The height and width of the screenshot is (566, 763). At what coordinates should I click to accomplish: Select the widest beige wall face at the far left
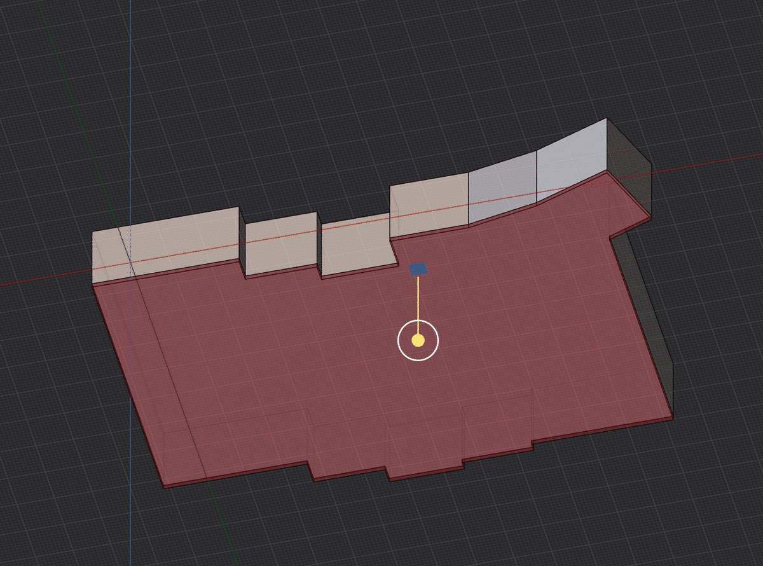(x=167, y=245)
